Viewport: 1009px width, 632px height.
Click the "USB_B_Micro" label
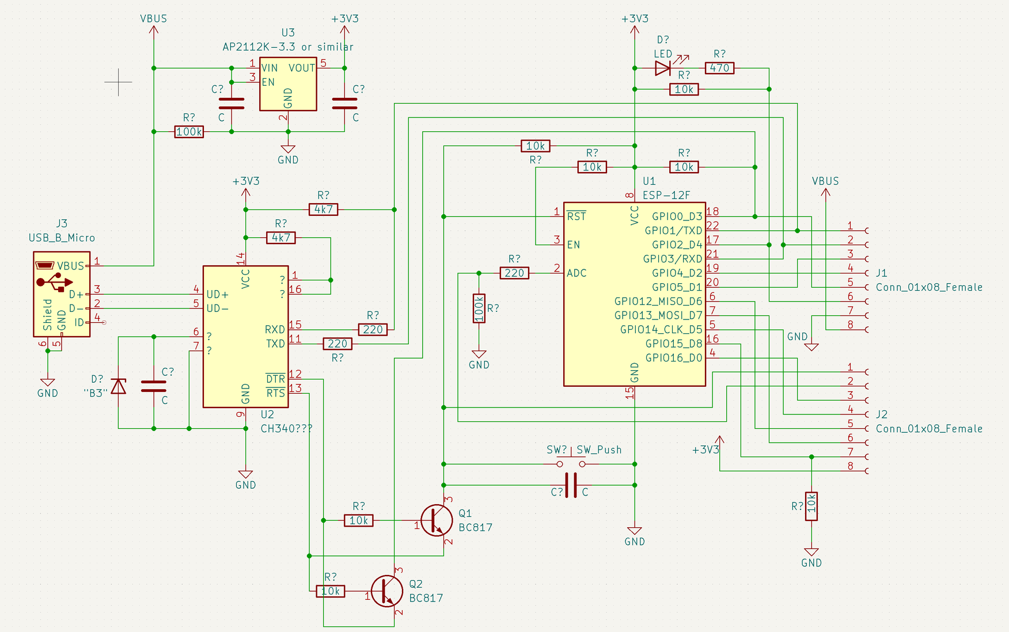pos(62,238)
